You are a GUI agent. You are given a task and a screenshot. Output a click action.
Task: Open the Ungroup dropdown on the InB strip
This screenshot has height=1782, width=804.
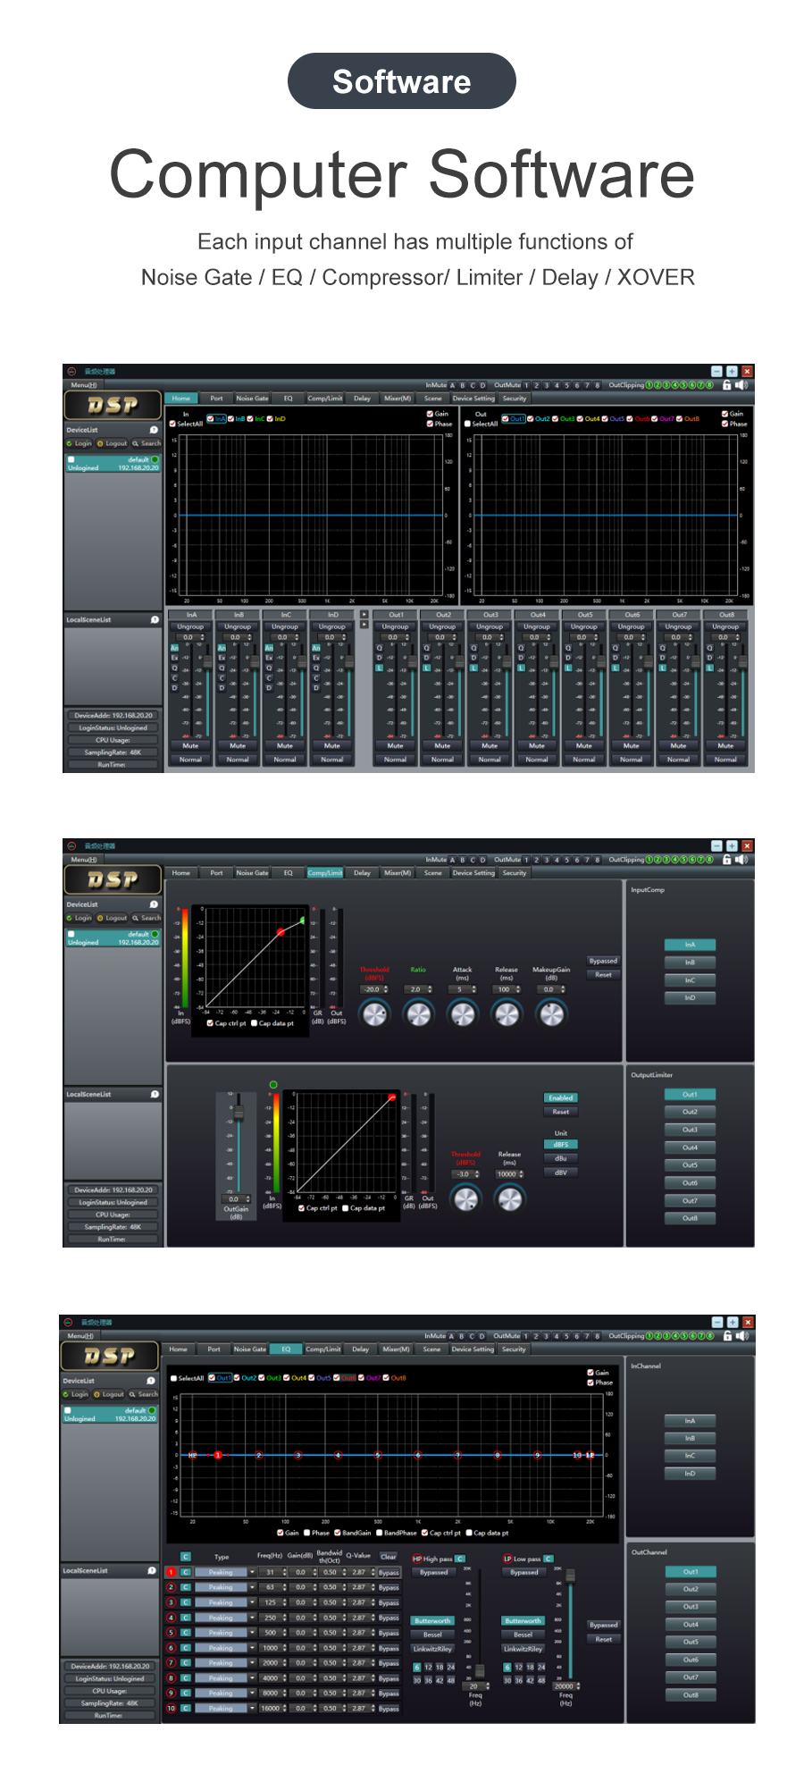click(x=238, y=626)
